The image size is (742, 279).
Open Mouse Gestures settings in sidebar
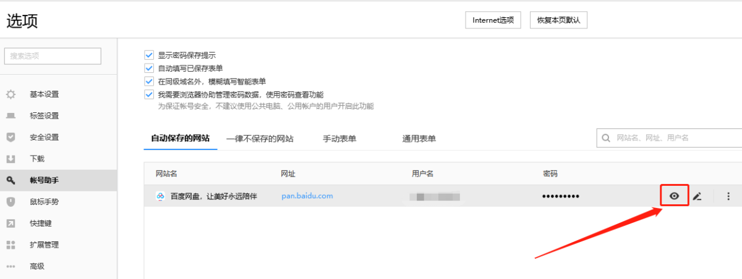click(43, 202)
